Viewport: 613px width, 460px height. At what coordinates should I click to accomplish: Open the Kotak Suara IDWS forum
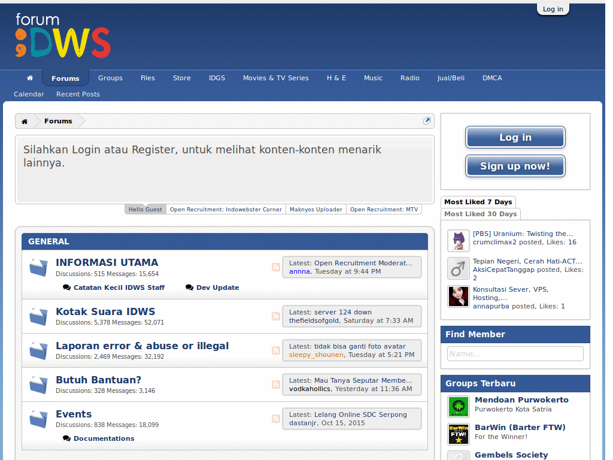(x=105, y=311)
